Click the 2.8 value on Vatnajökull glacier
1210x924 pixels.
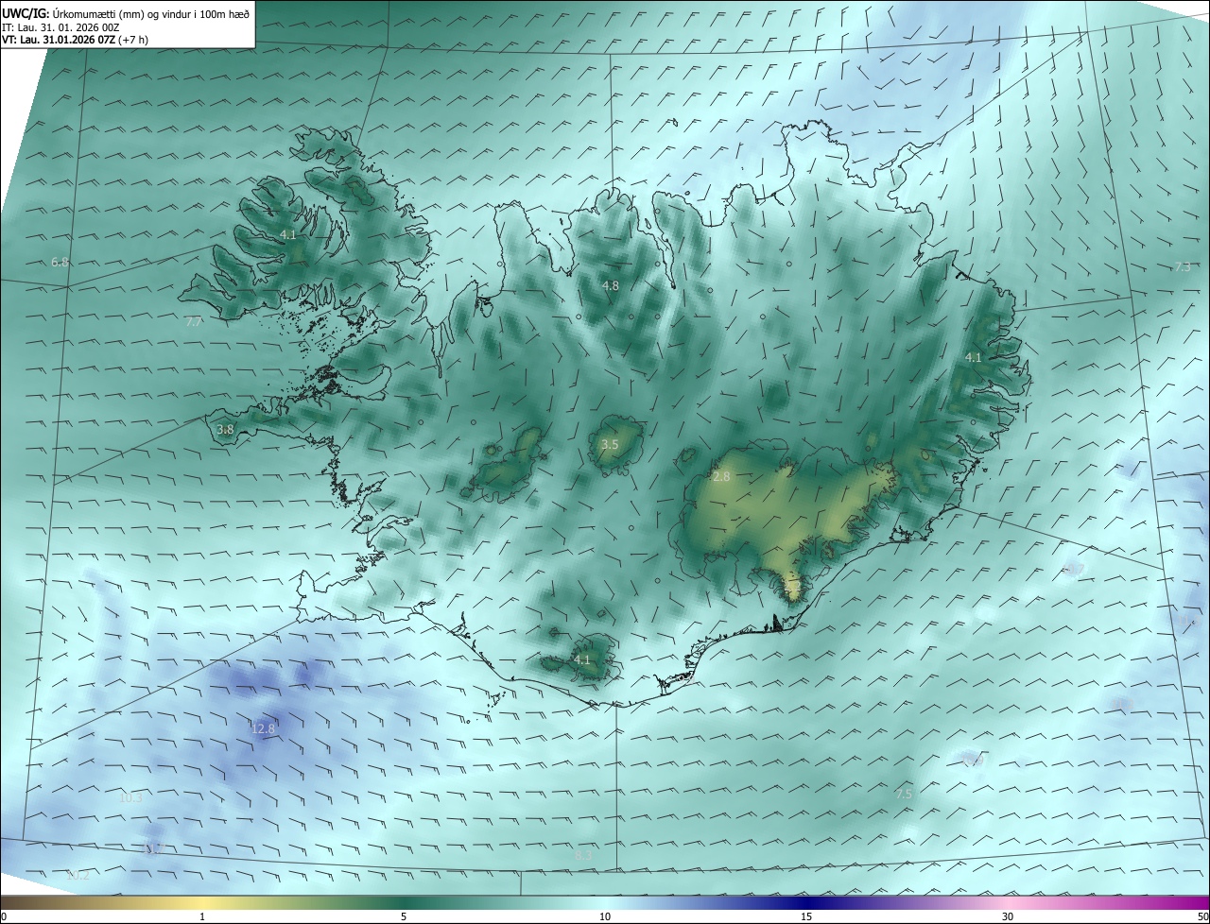click(721, 477)
